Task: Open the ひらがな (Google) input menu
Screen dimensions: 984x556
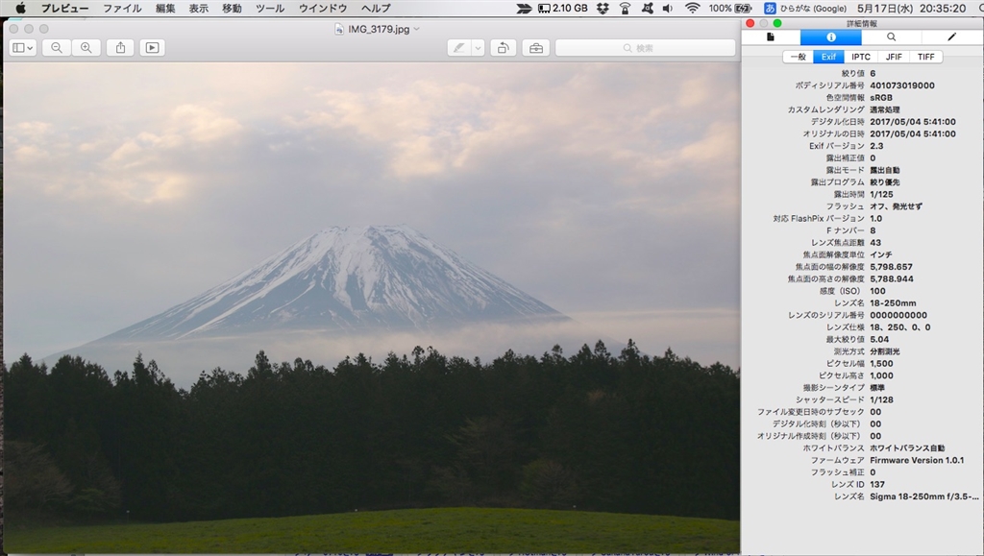Action: coord(805,8)
